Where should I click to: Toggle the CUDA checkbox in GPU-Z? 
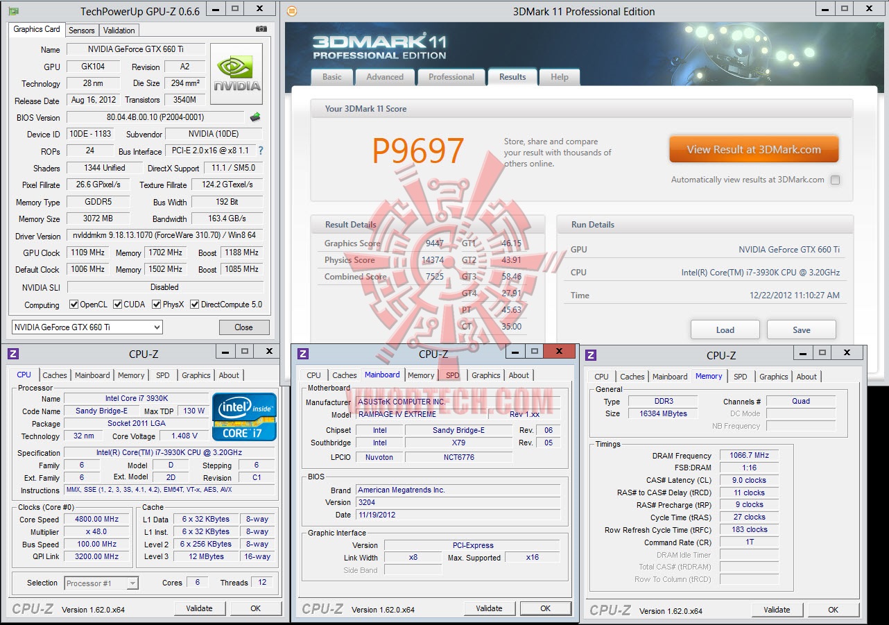coord(118,305)
